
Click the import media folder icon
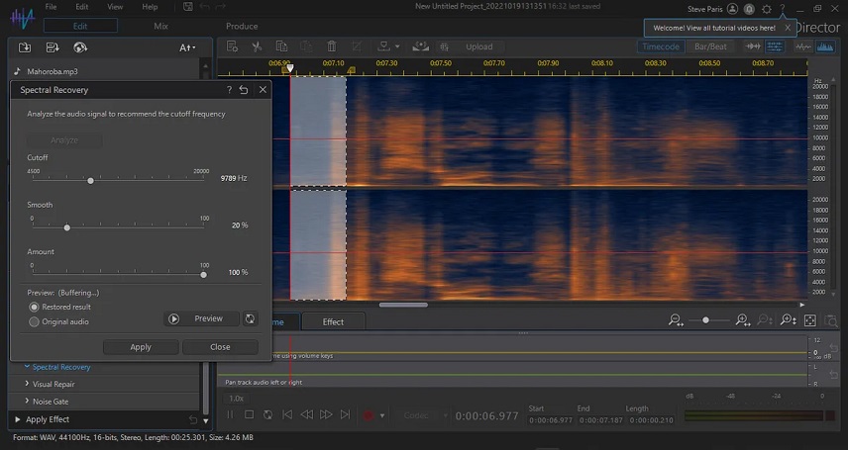tap(25, 47)
